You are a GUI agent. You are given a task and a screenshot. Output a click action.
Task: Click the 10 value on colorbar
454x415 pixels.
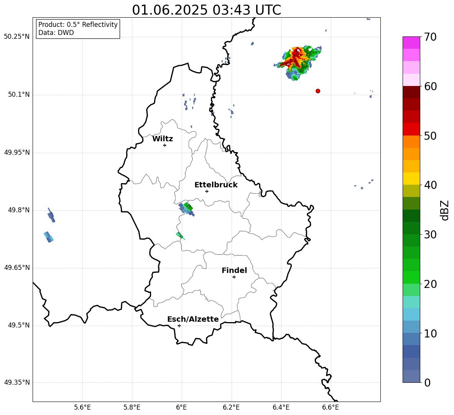(430, 333)
